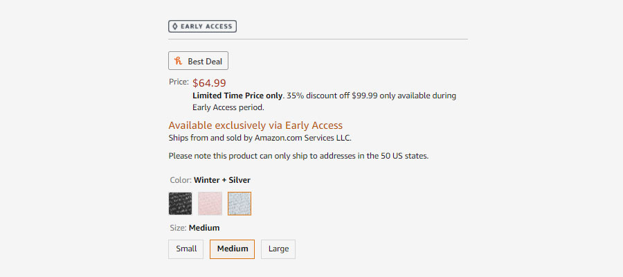Viewport: 623px width, 277px height.
Task: Choose size Small
Action: (186, 249)
